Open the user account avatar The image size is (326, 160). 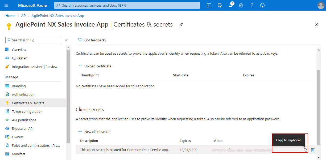click(321, 5)
